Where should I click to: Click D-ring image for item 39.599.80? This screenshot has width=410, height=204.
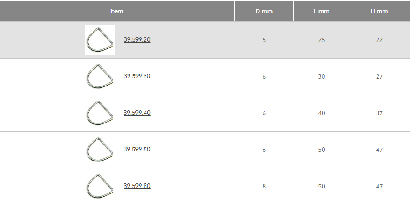click(x=100, y=186)
